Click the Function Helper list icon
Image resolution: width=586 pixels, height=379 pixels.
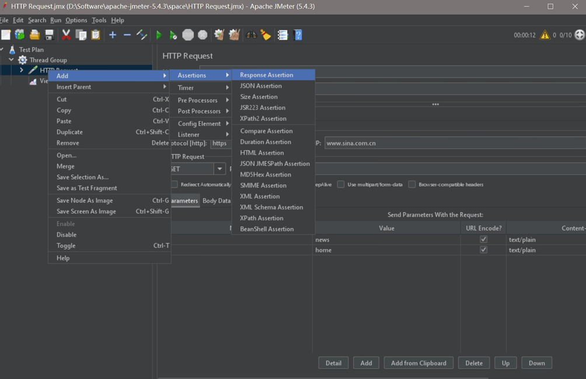(282, 36)
